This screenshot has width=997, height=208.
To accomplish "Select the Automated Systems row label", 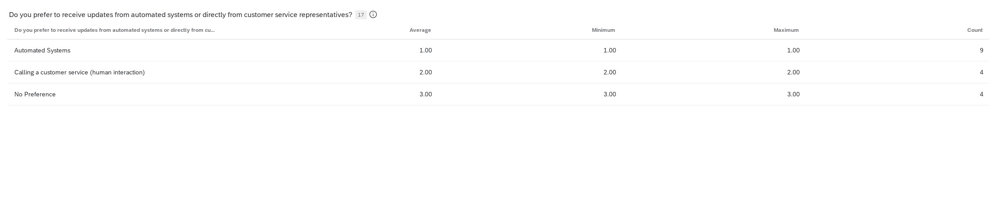I will 42,50.
